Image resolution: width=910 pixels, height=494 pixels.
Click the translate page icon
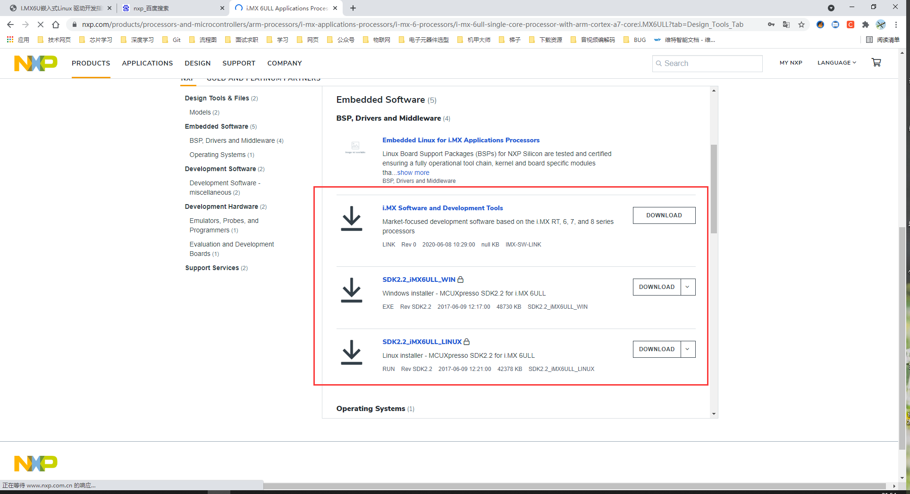(x=786, y=25)
